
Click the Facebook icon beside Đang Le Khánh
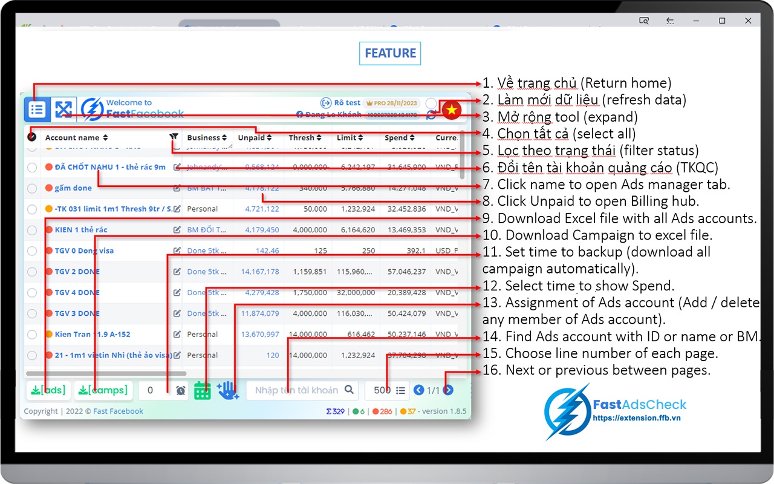[299, 114]
